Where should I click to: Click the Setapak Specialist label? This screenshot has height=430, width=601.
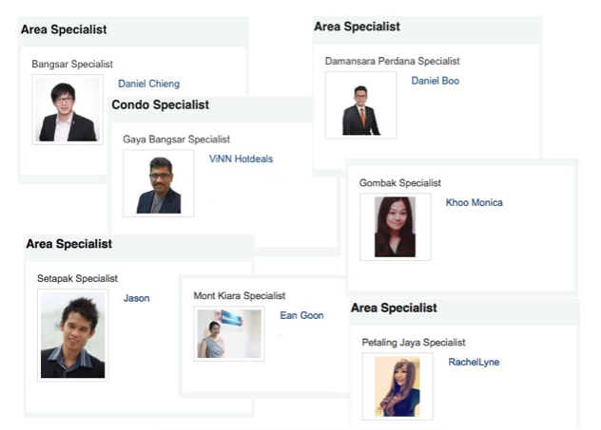tap(77, 278)
